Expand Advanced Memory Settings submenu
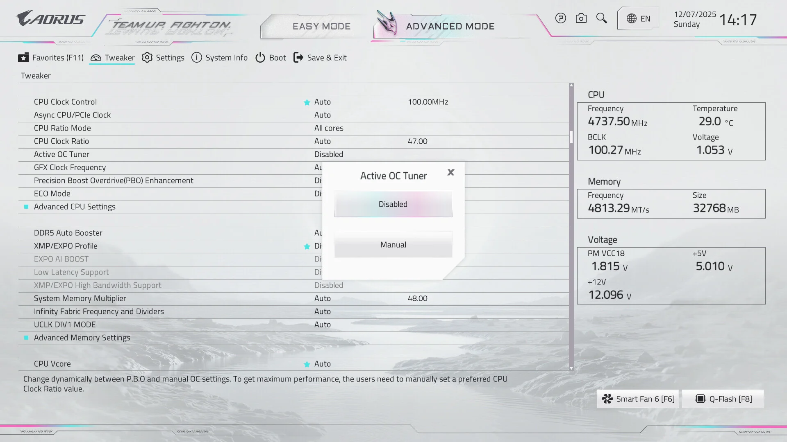787x442 pixels. point(82,338)
